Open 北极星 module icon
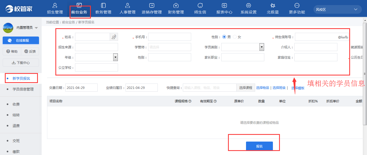367x155 pixels. (273, 5)
